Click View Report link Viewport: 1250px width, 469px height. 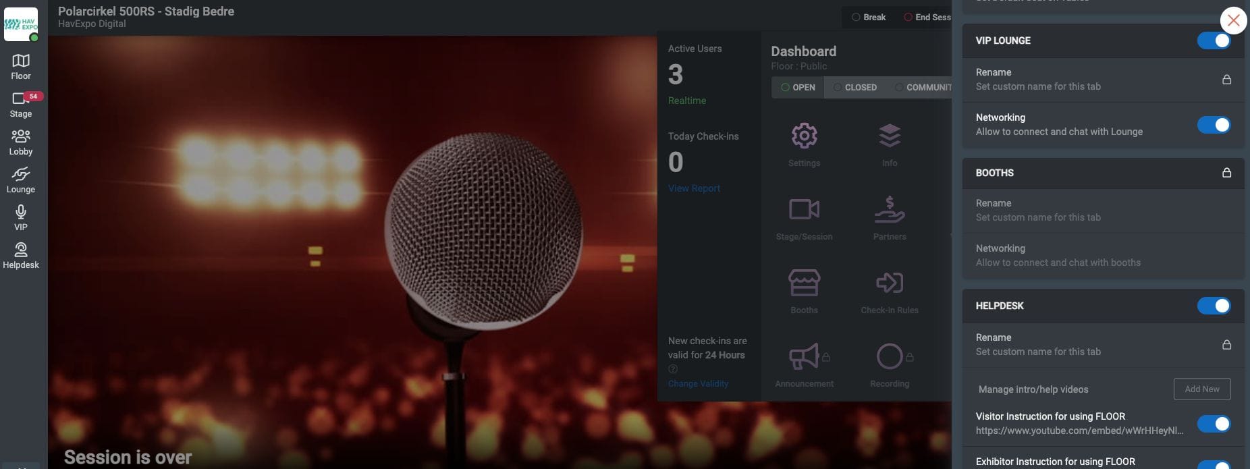coord(694,188)
